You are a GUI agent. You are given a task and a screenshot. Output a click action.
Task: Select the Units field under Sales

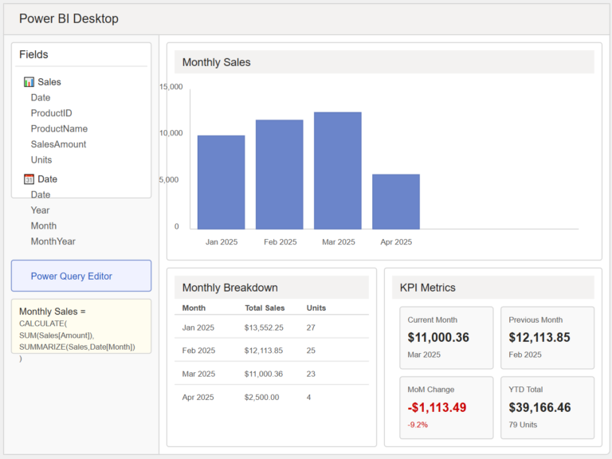click(41, 160)
